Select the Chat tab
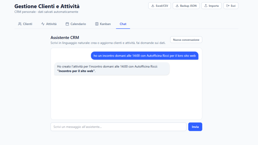Viewport: 258px width, 145px height. click(123, 24)
